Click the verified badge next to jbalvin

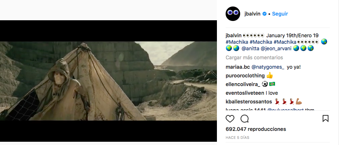[265, 14]
